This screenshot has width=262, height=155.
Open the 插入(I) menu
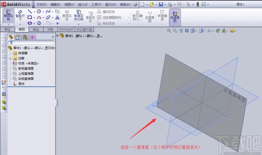pos(83,5)
